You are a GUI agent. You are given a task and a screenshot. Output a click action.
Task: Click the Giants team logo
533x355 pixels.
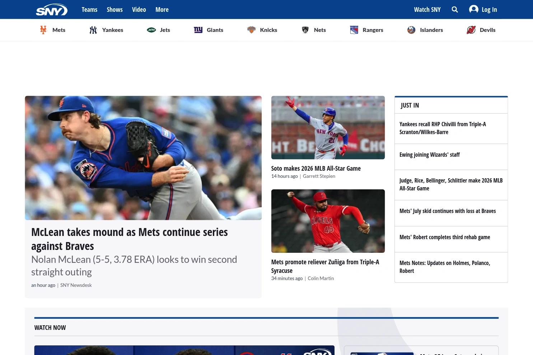[x=198, y=30]
